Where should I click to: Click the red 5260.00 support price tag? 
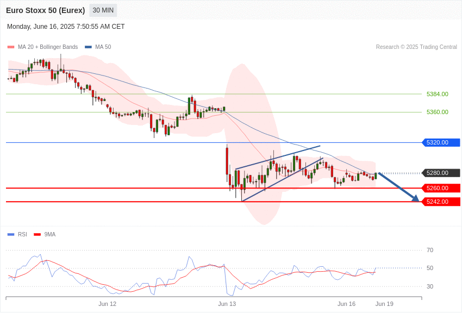click(441, 188)
